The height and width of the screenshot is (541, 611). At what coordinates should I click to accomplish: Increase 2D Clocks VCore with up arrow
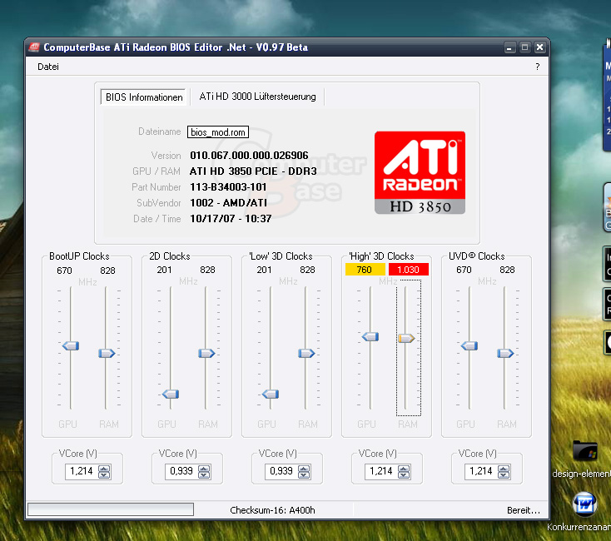204,469
